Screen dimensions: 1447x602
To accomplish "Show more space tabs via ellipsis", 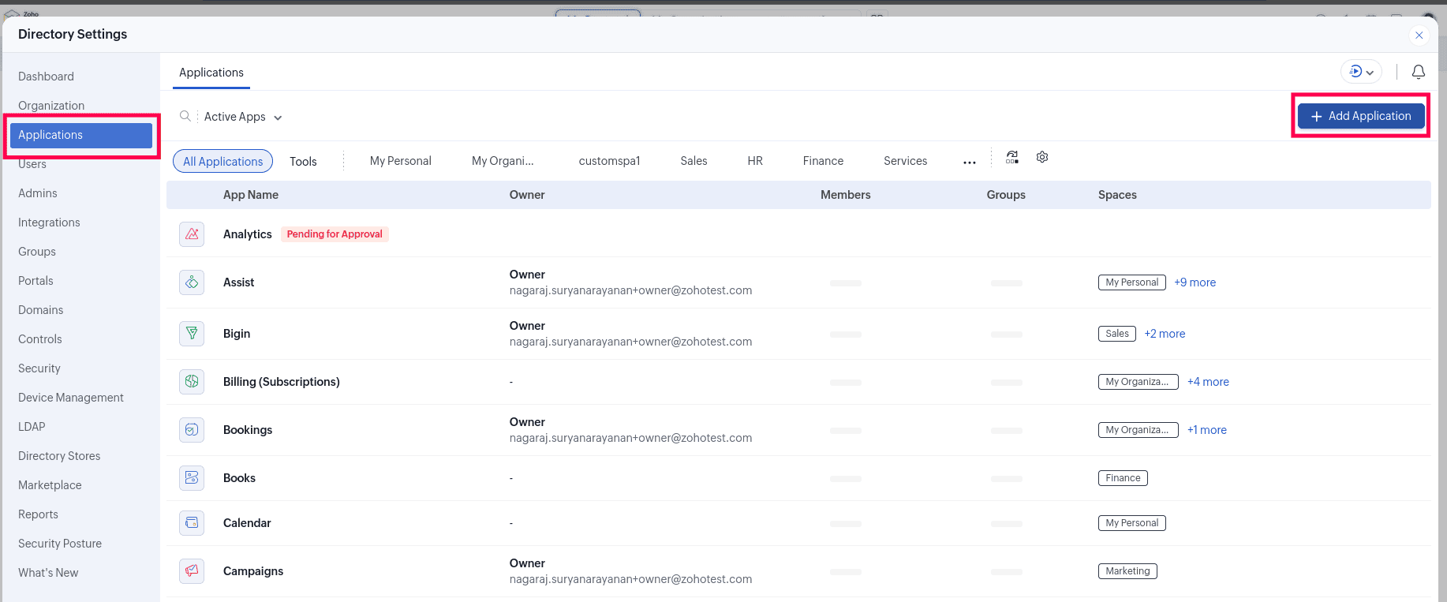I will pos(969,162).
